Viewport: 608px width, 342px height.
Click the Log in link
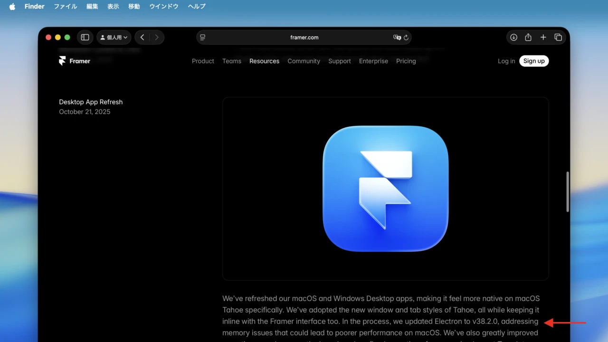(x=506, y=61)
